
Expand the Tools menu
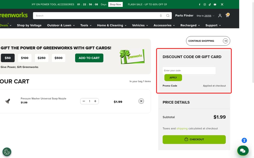tap(86, 25)
